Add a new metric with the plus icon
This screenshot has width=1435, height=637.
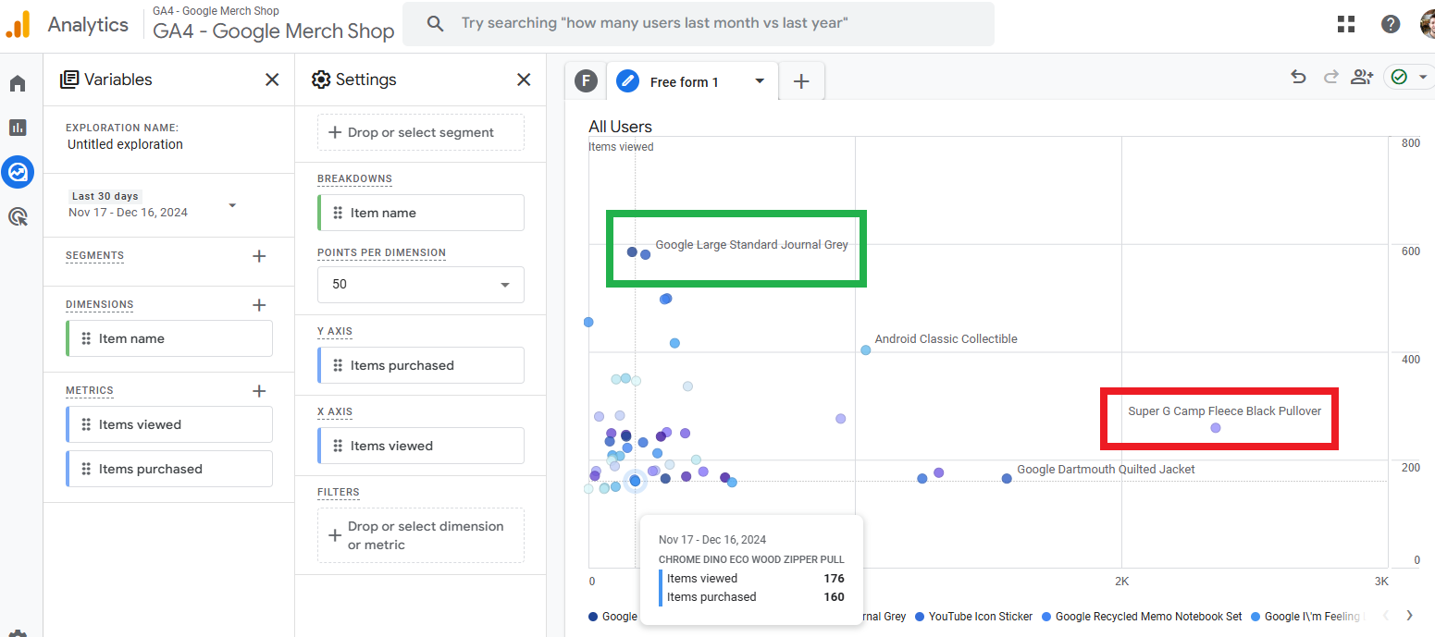(x=259, y=391)
